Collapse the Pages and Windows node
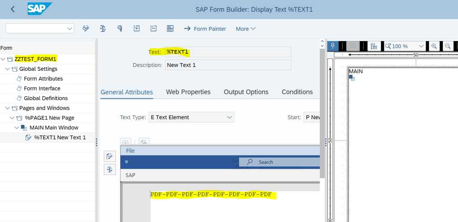This screenshot has width=458, height=222. coord(8,108)
